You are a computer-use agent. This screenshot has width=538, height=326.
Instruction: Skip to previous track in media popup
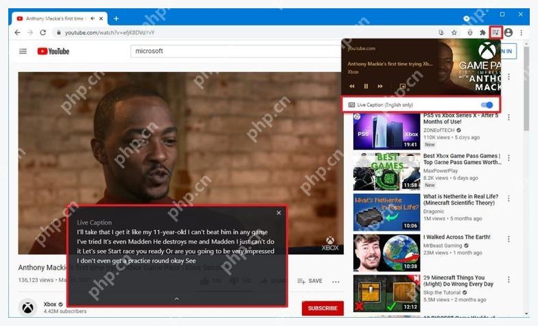click(x=351, y=86)
